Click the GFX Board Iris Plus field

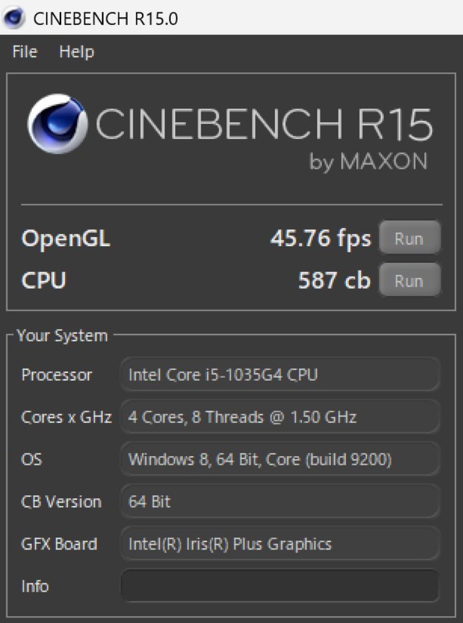(x=280, y=543)
